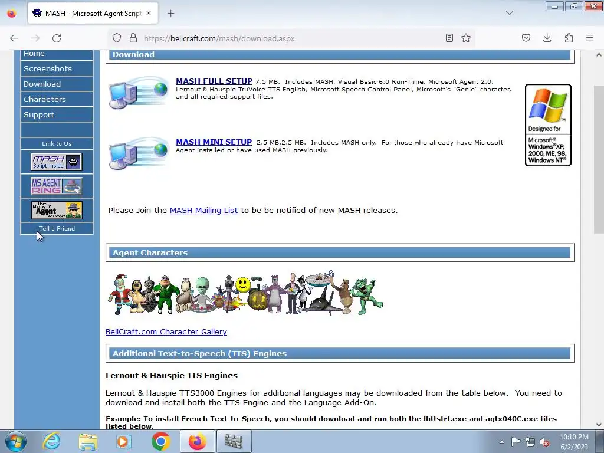Open the network tray icon
The width and height of the screenshot is (604, 453).
pyautogui.click(x=530, y=442)
